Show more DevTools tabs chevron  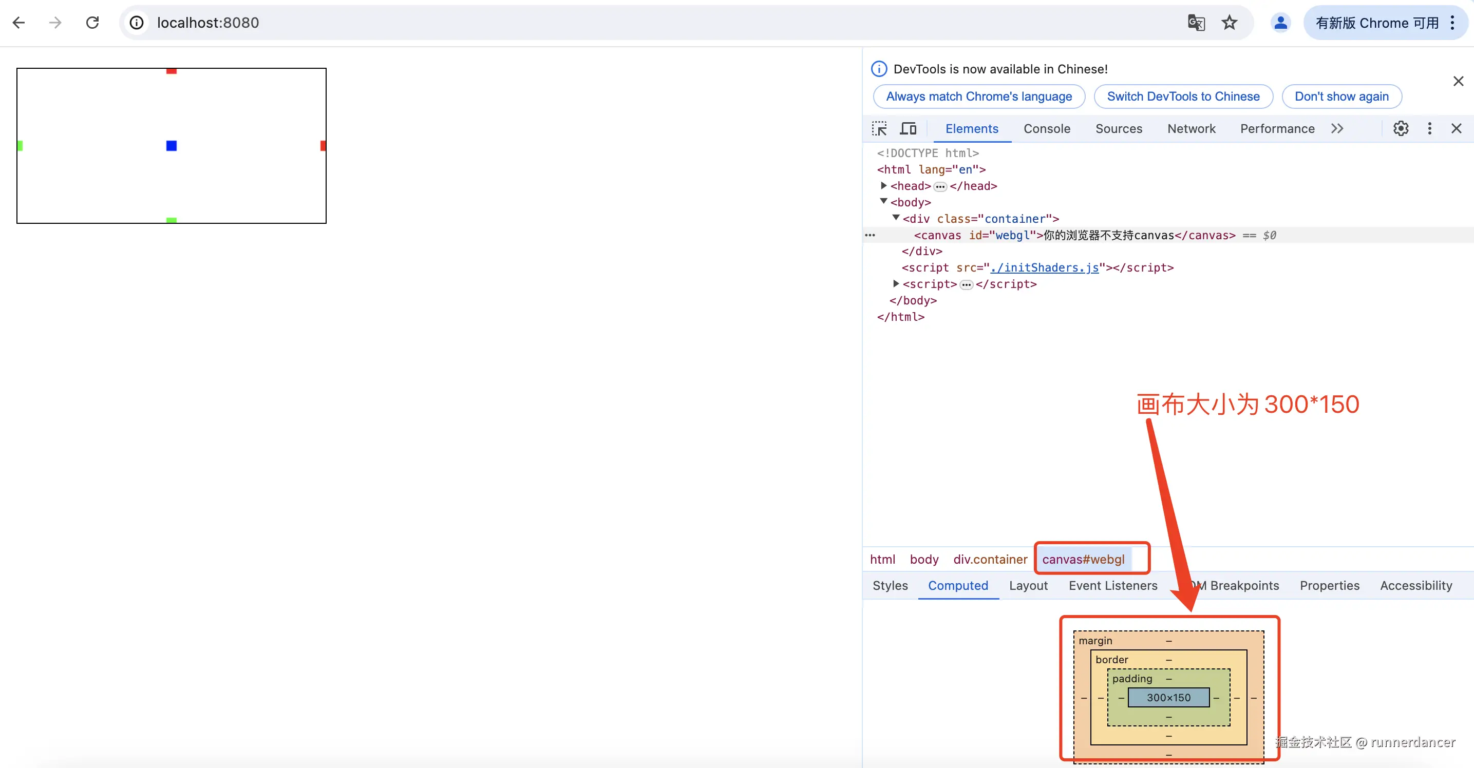[x=1337, y=129]
